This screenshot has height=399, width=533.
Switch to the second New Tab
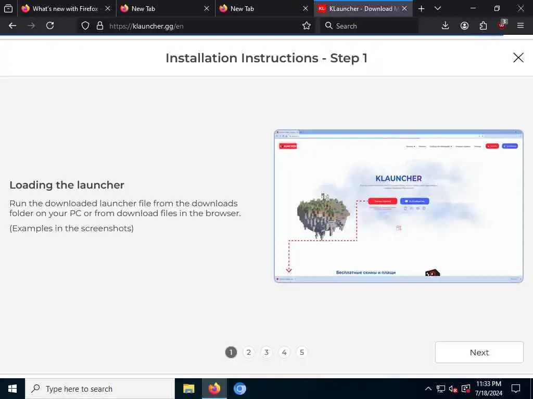click(x=264, y=9)
